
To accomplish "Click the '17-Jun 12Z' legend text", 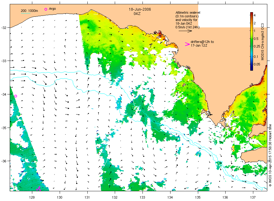I will click(199, 45).
